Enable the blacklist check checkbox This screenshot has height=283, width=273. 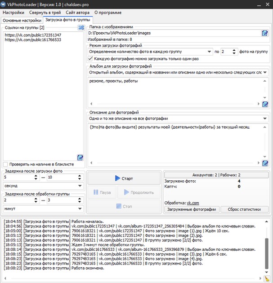pos(5,164)
